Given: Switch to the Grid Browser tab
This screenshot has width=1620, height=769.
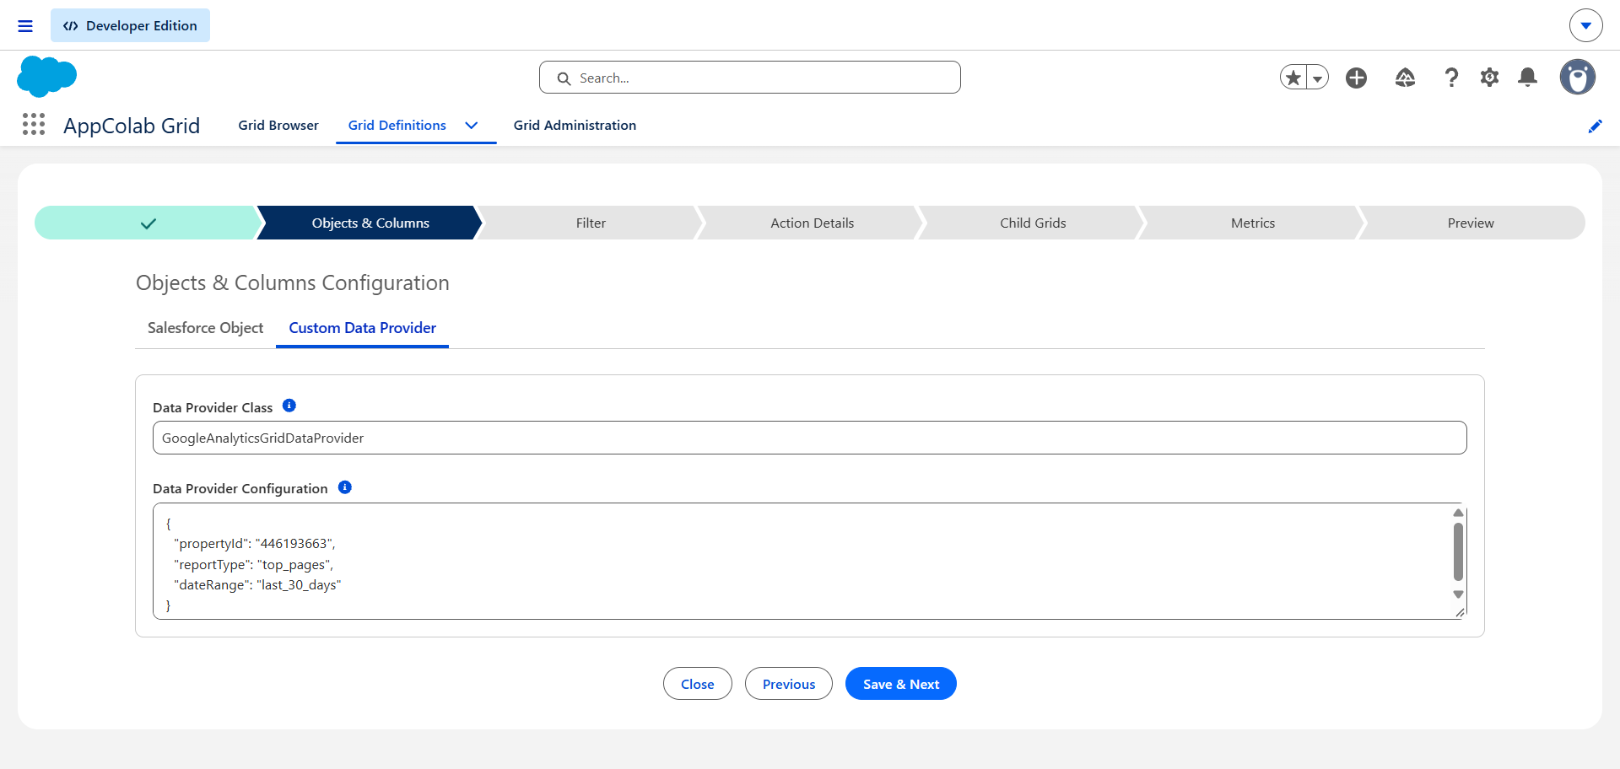Looking at the screenshot, I should point(278,125).
